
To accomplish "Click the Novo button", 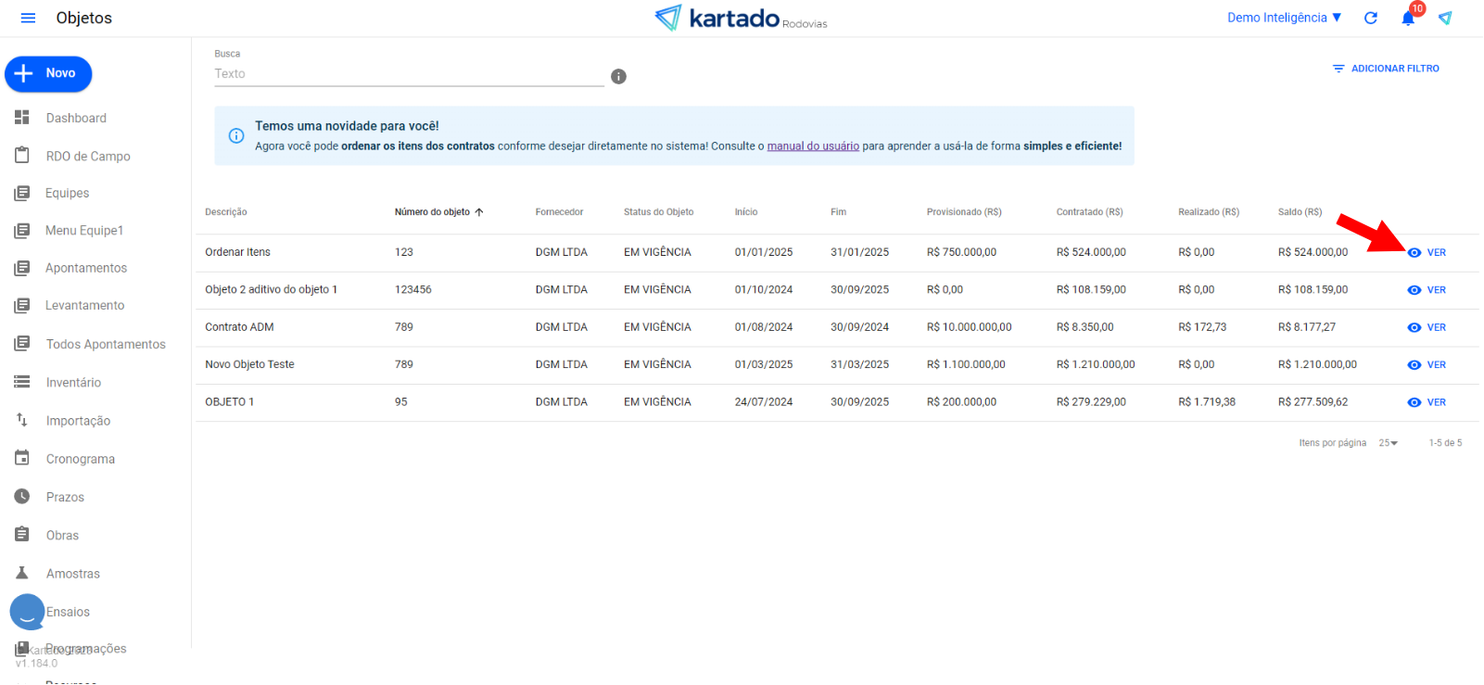I will (x=48, y=74).
